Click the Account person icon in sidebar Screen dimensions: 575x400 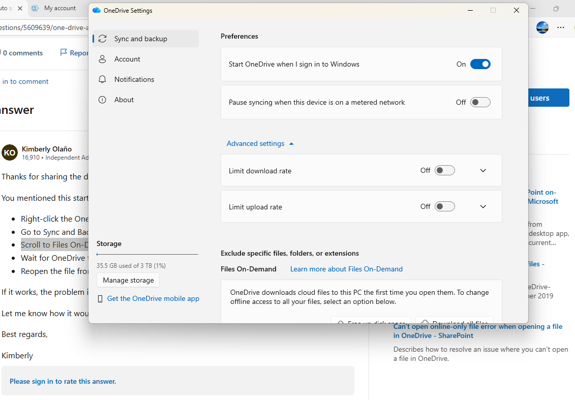[102, 58]
